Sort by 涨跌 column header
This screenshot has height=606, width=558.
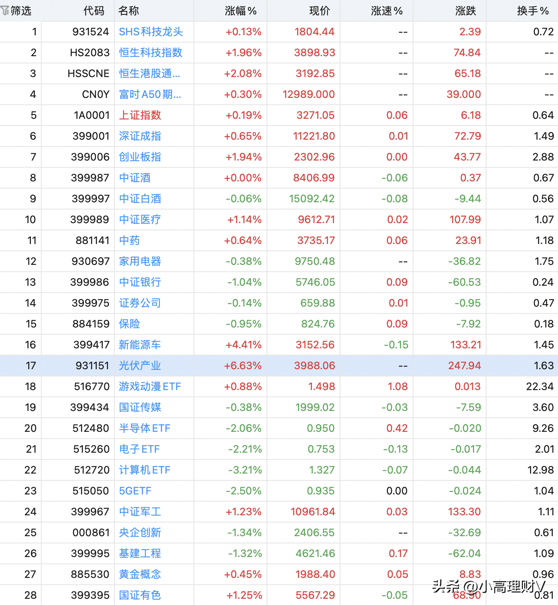click(466, 11)
